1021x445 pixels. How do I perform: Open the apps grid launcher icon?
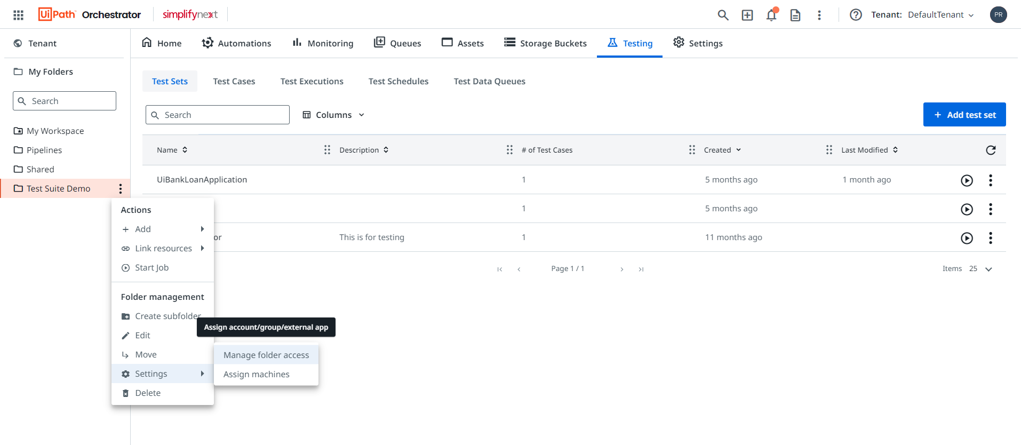coord(18,15)
